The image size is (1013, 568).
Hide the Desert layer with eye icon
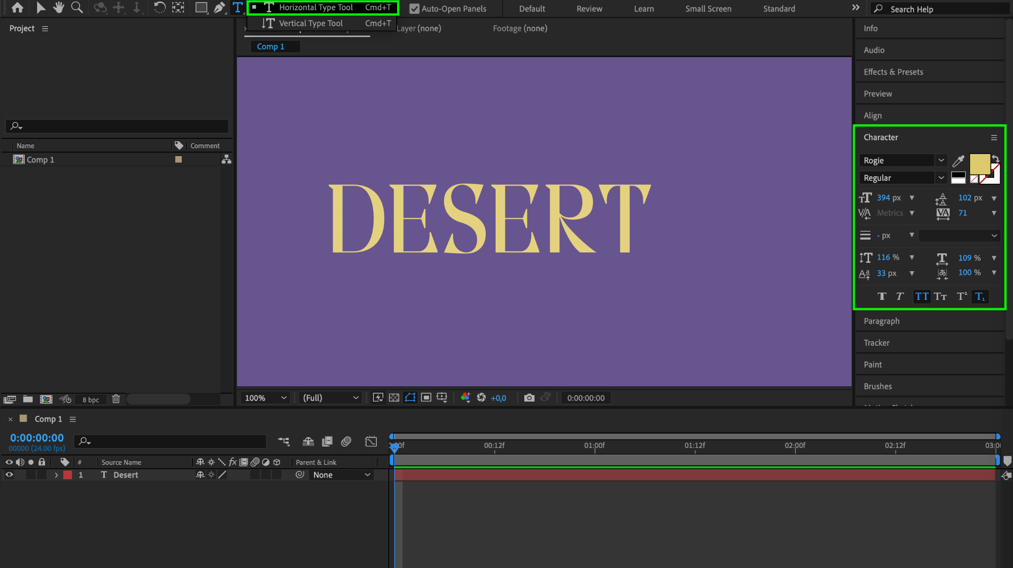tap(9, 475)
